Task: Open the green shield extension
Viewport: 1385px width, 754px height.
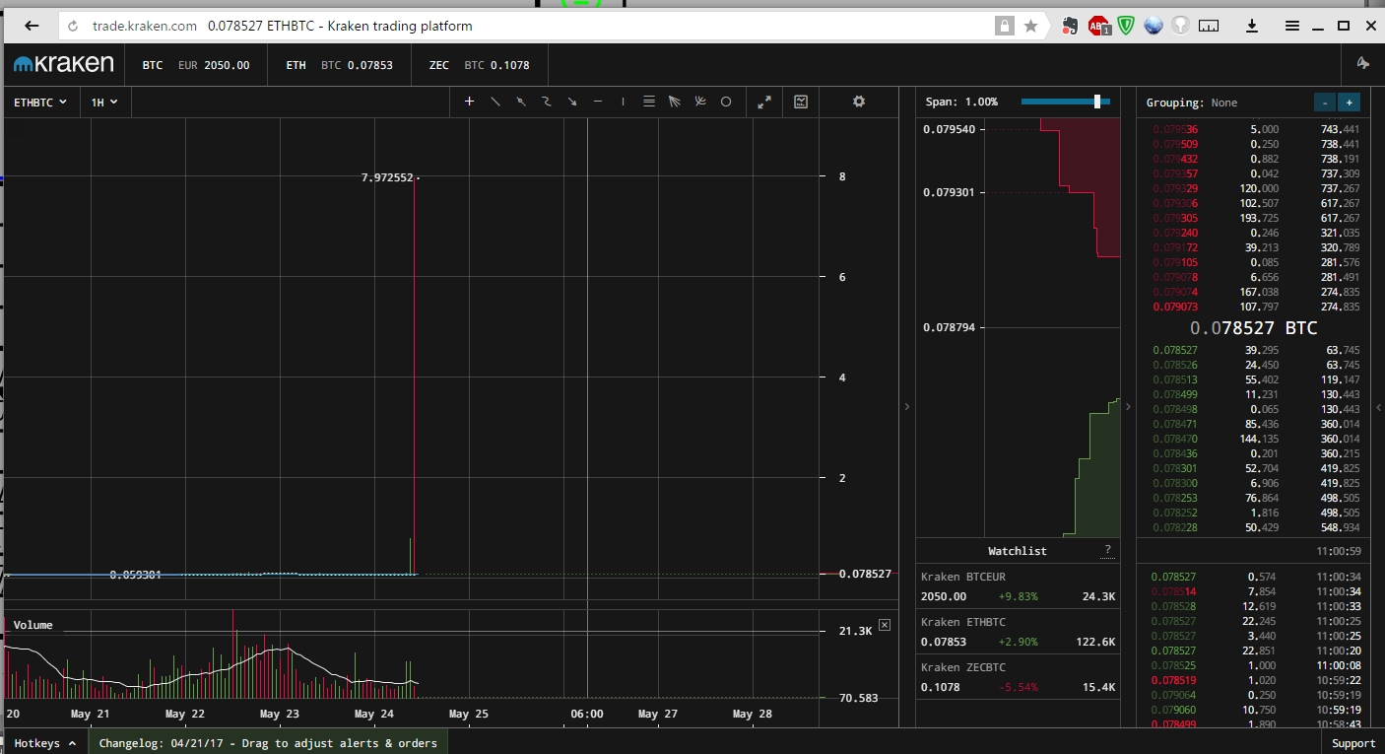Action: coord(1126,26)
